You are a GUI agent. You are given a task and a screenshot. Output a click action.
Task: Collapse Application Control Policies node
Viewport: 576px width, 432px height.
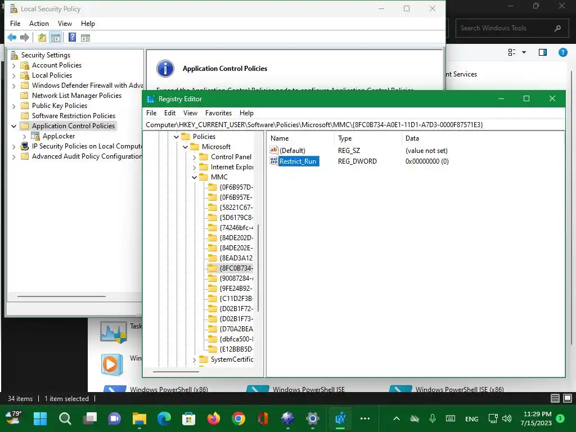point(13,126)
